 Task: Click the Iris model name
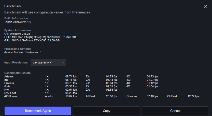tap(6, 80)
